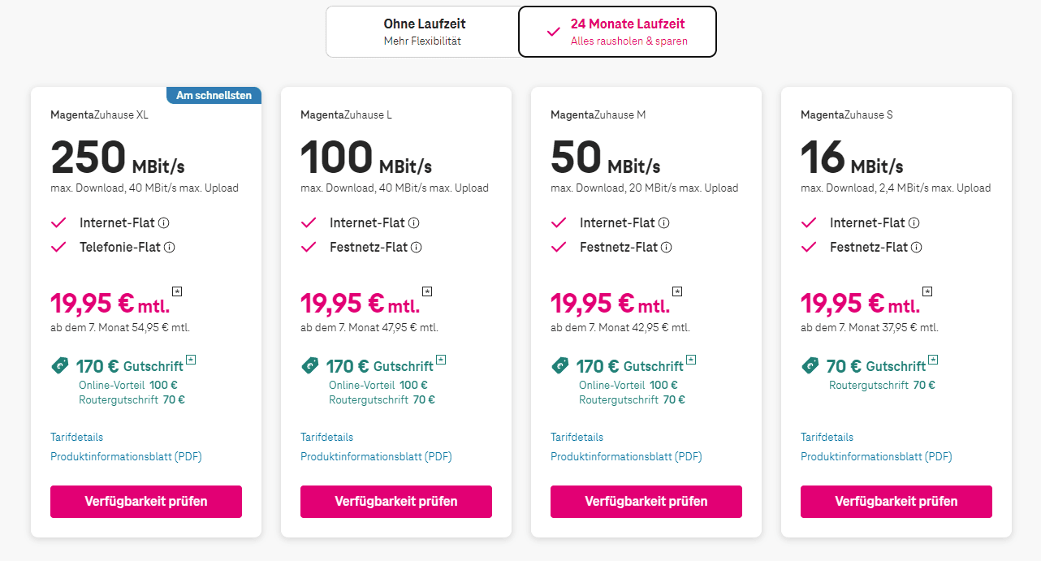Select the 24 Monate Laufzeit option
Viewport: 1041px width, 561px height.
[x=617, y=32]
